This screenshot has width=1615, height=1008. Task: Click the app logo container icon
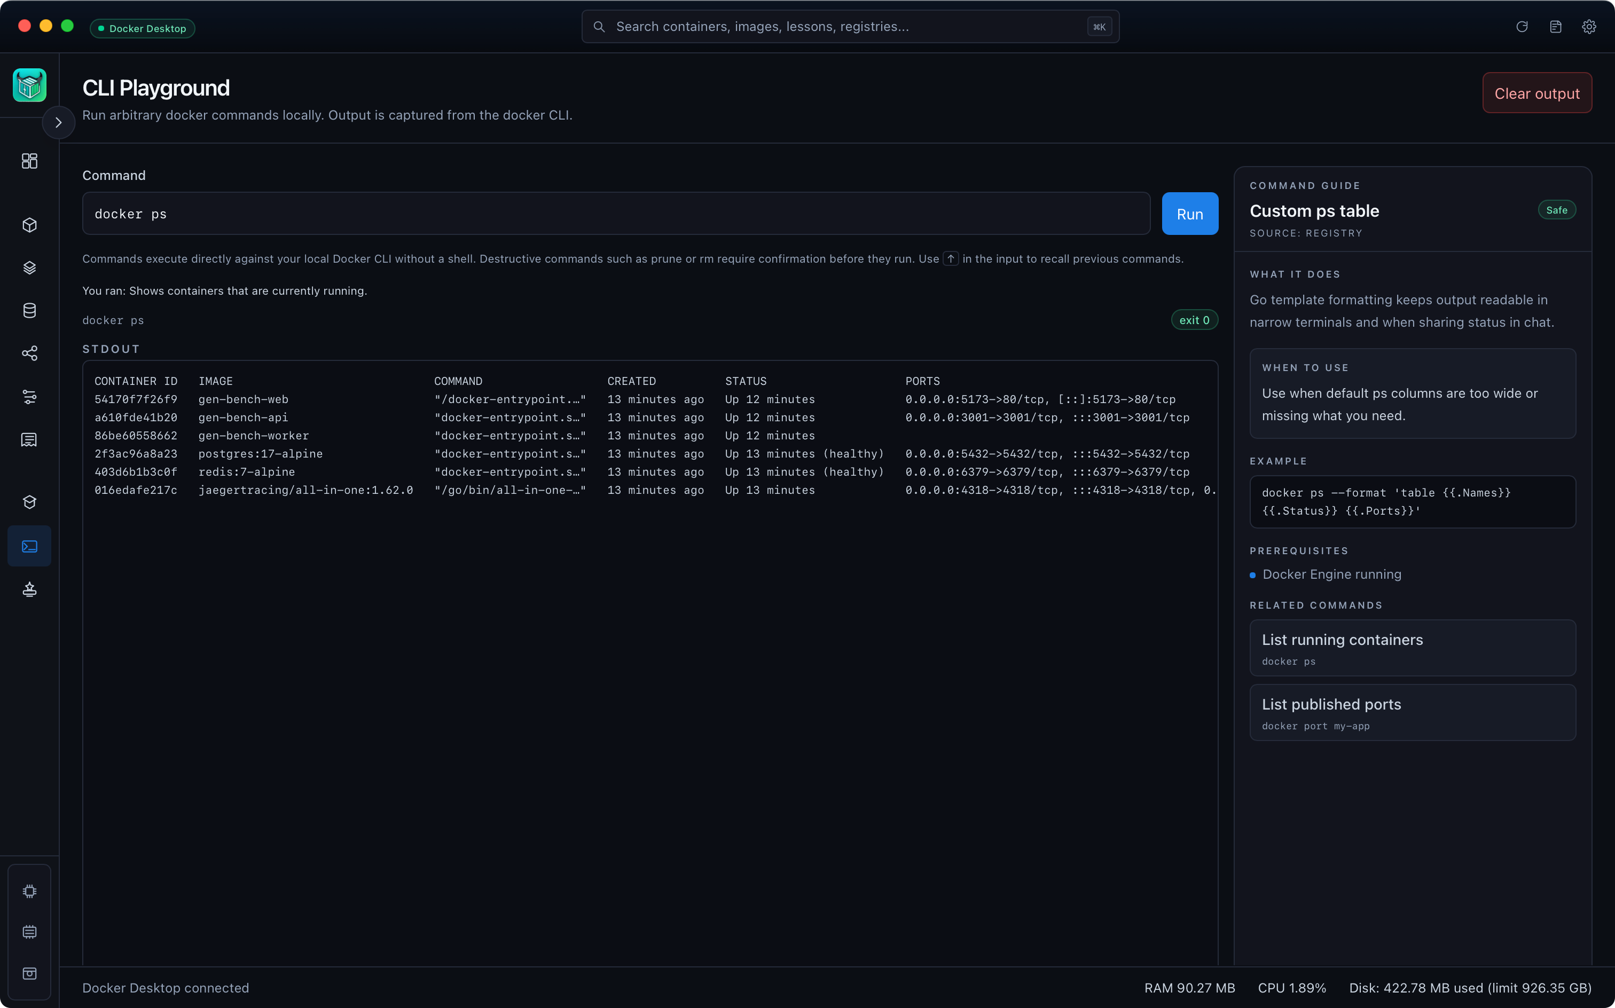pos(29,85)
